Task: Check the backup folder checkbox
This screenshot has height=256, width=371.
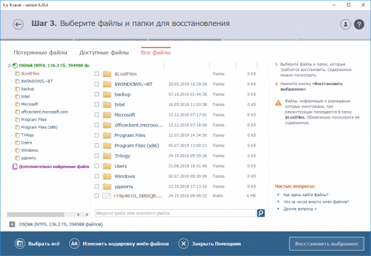Action: click(96, 94)
